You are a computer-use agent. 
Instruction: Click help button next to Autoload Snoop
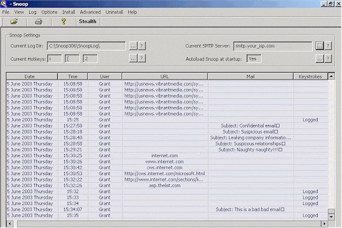click(328, 58)
